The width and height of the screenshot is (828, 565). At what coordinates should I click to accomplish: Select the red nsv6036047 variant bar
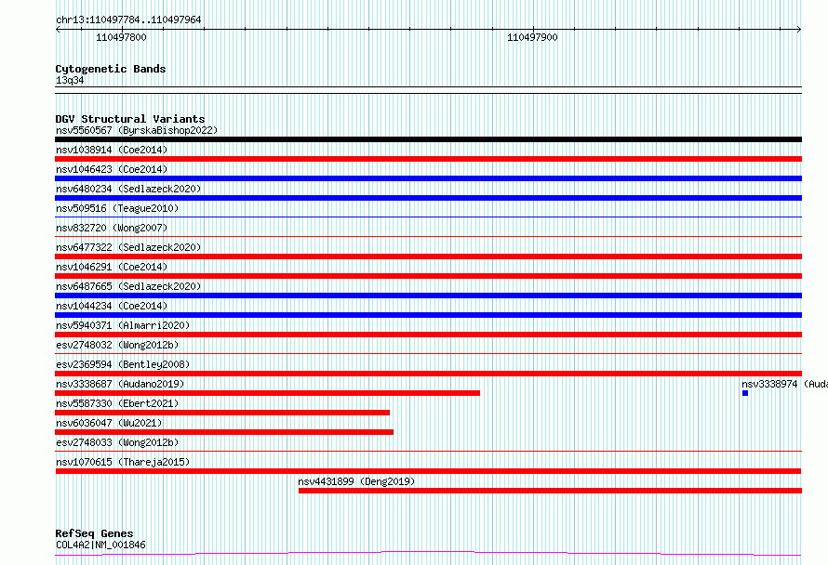click(x=224, y=432)
